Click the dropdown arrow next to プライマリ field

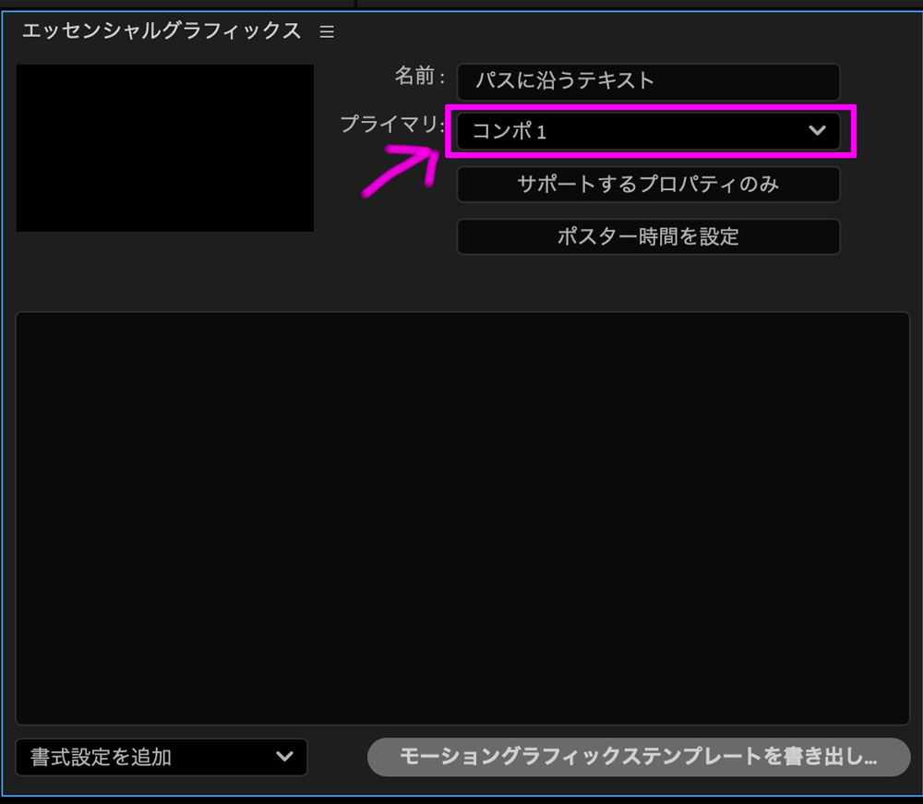pyautogui.click(x=818, y=131)
